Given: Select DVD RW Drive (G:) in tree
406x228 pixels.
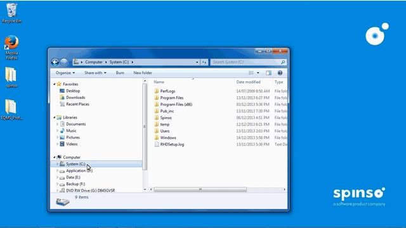Looking at the screenshot, I should click(x=90, y=191).
